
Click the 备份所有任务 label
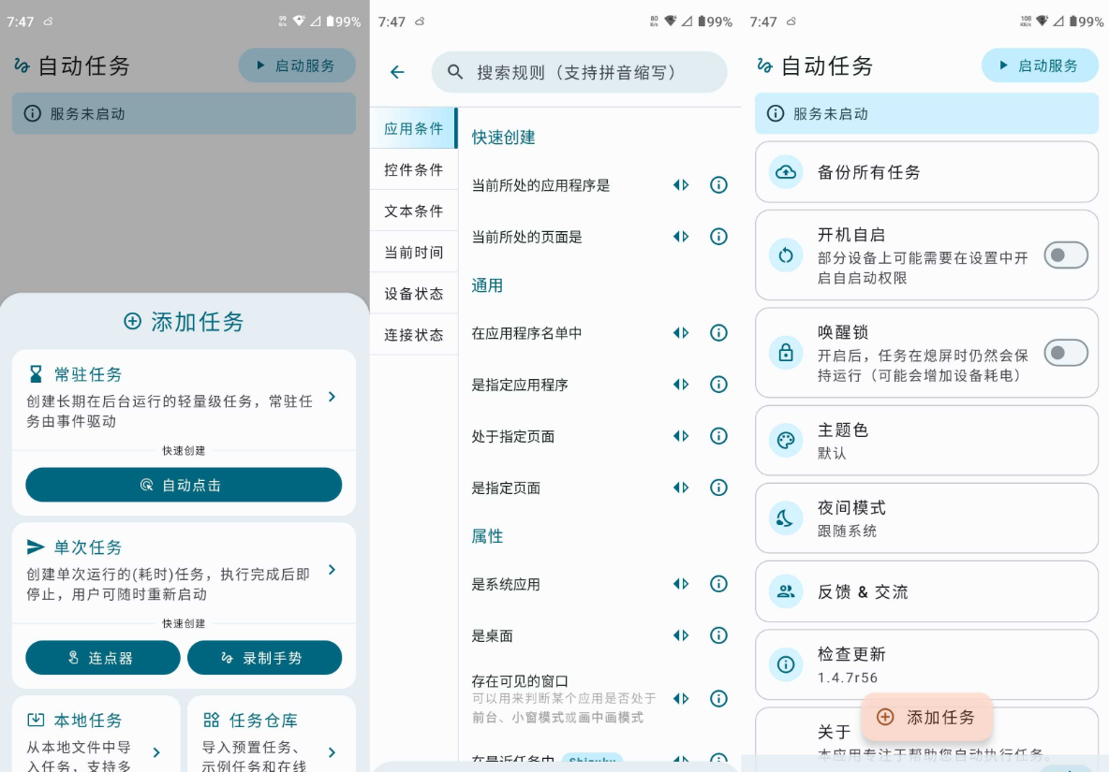[868, 172]
